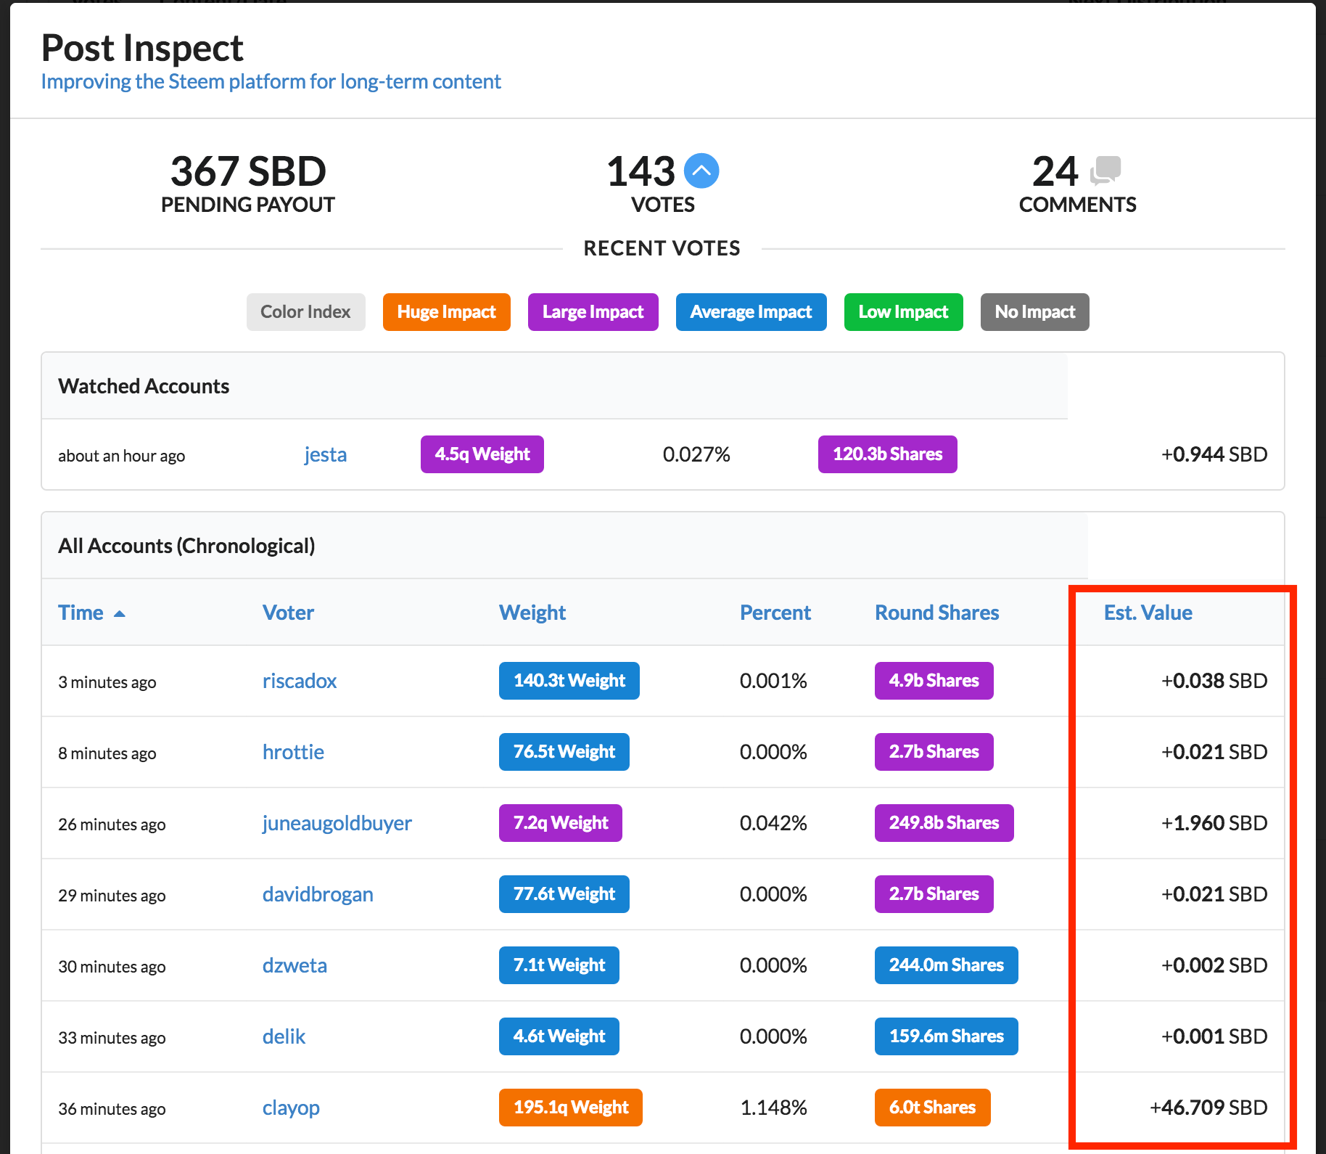Click the 159.6m Shares badge

click(946, 1036)
